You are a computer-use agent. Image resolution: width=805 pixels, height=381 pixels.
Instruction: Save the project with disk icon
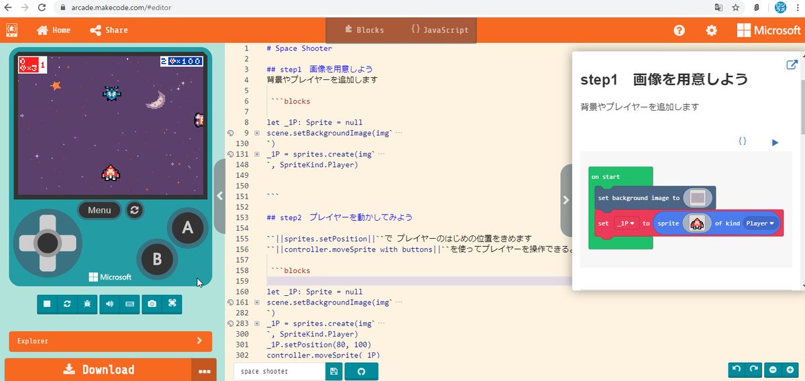[x=333, y=371]
